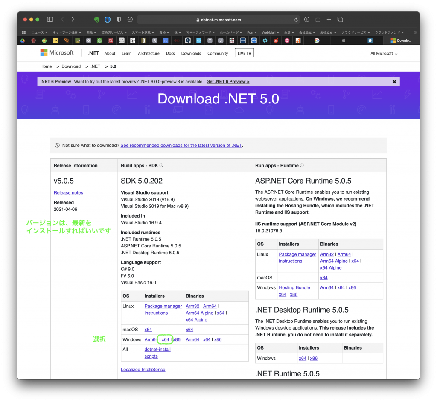Screen dimensions: 437x402
Task: Open a new tab with the plus icon
Action: coord(329,20)
